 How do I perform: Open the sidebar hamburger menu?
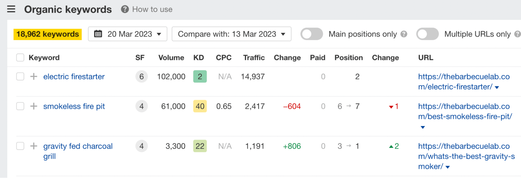coord(11,9)
